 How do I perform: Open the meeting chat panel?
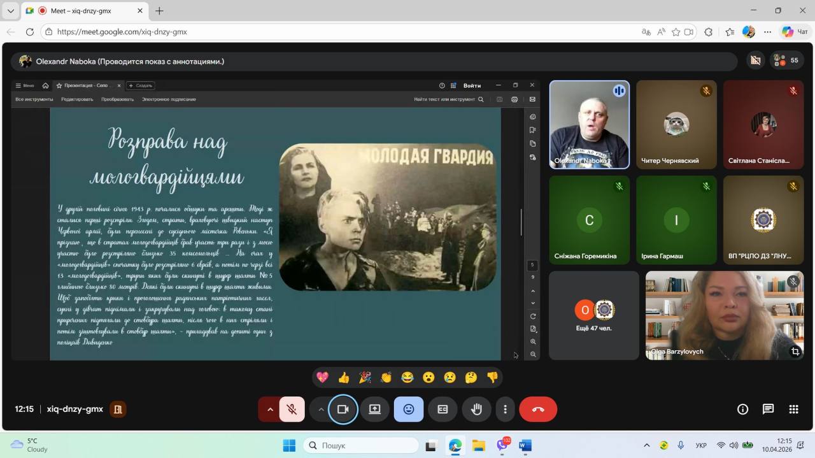point(768,410)
